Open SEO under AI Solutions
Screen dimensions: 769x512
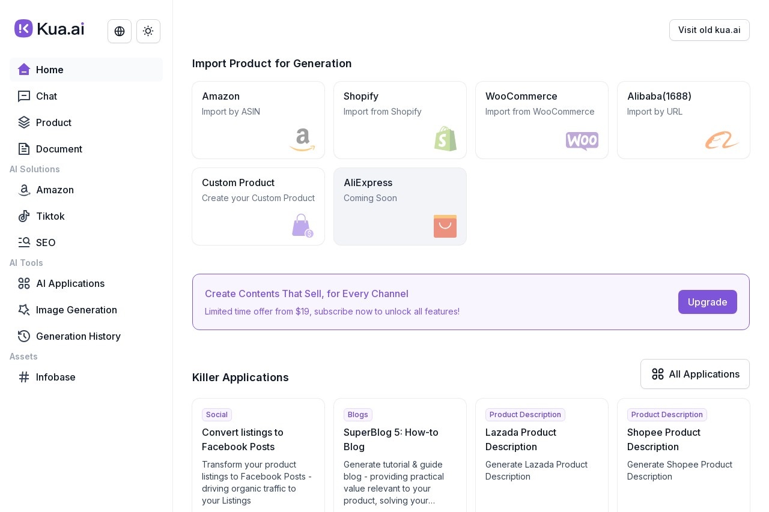[86, 242]
